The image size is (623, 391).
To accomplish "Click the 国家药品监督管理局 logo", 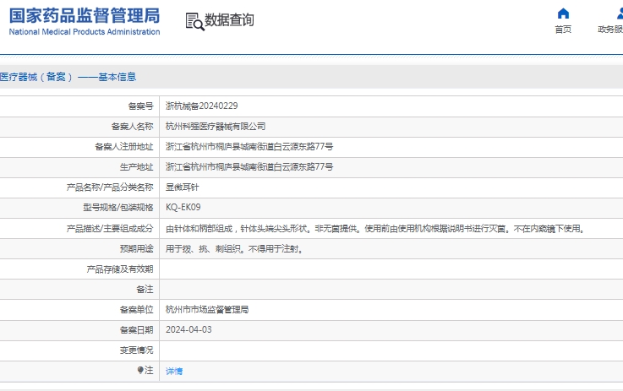I will click(85, 21).
